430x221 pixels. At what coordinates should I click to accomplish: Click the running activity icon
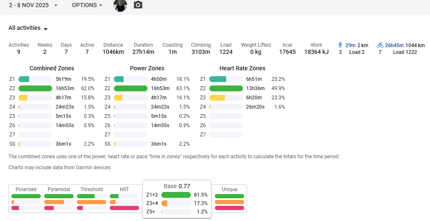point(340,45)
